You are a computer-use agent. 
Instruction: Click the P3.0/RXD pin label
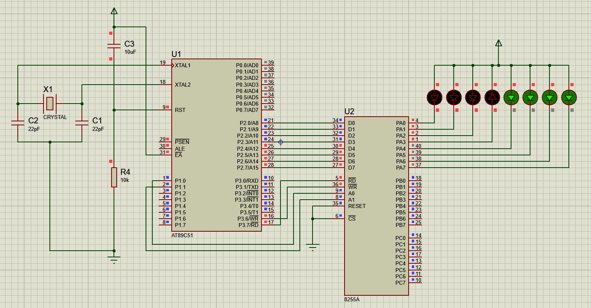click(247, 181)
